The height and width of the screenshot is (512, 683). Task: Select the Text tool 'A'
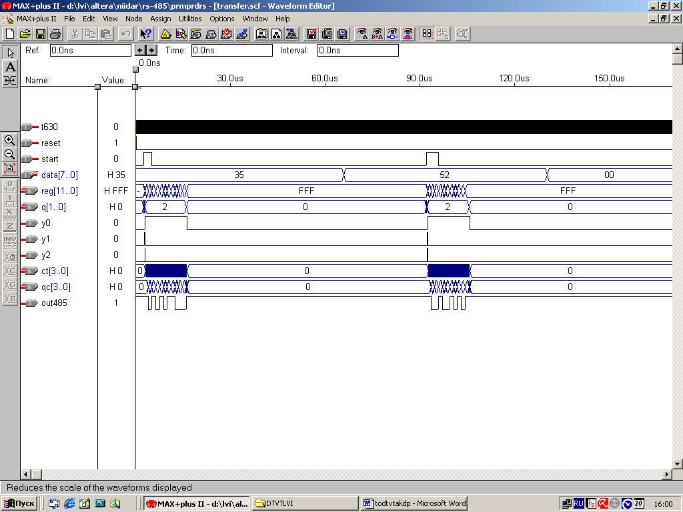(x=10, y=67)
